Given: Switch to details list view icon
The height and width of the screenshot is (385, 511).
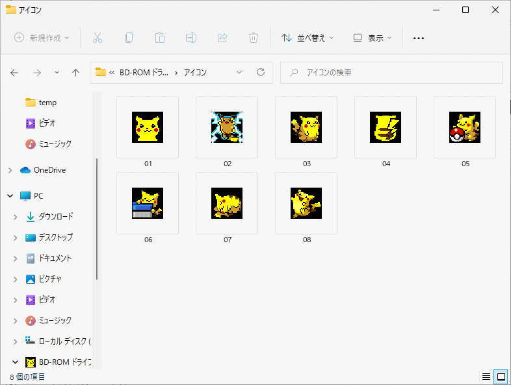Looking at the screenshot, I should coord(486,377).
